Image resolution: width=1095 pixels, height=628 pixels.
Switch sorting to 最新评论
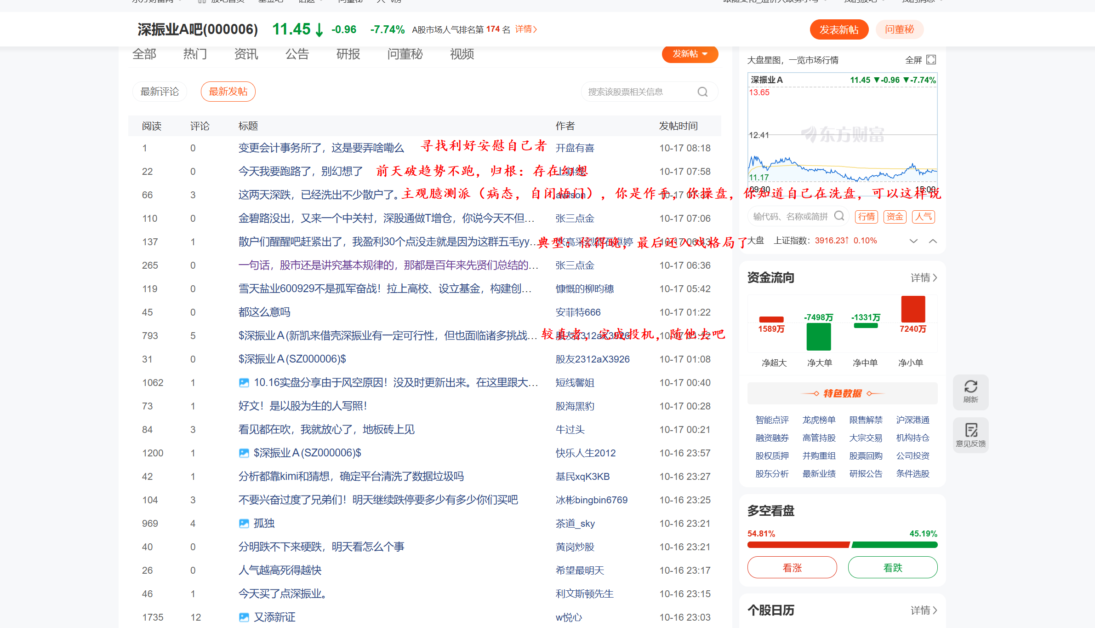click(x=160, y=92)
